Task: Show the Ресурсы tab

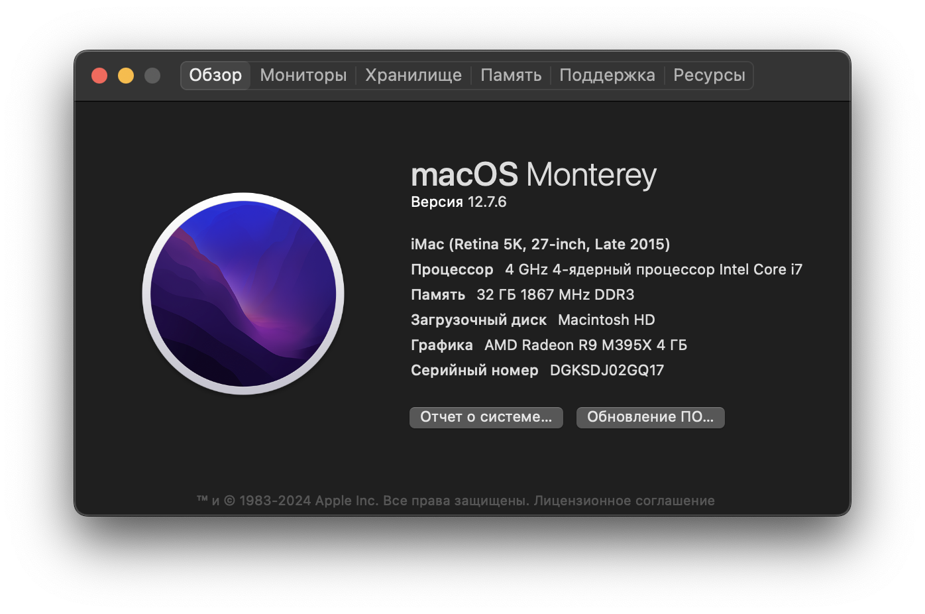Action: (x=709, y=76)
